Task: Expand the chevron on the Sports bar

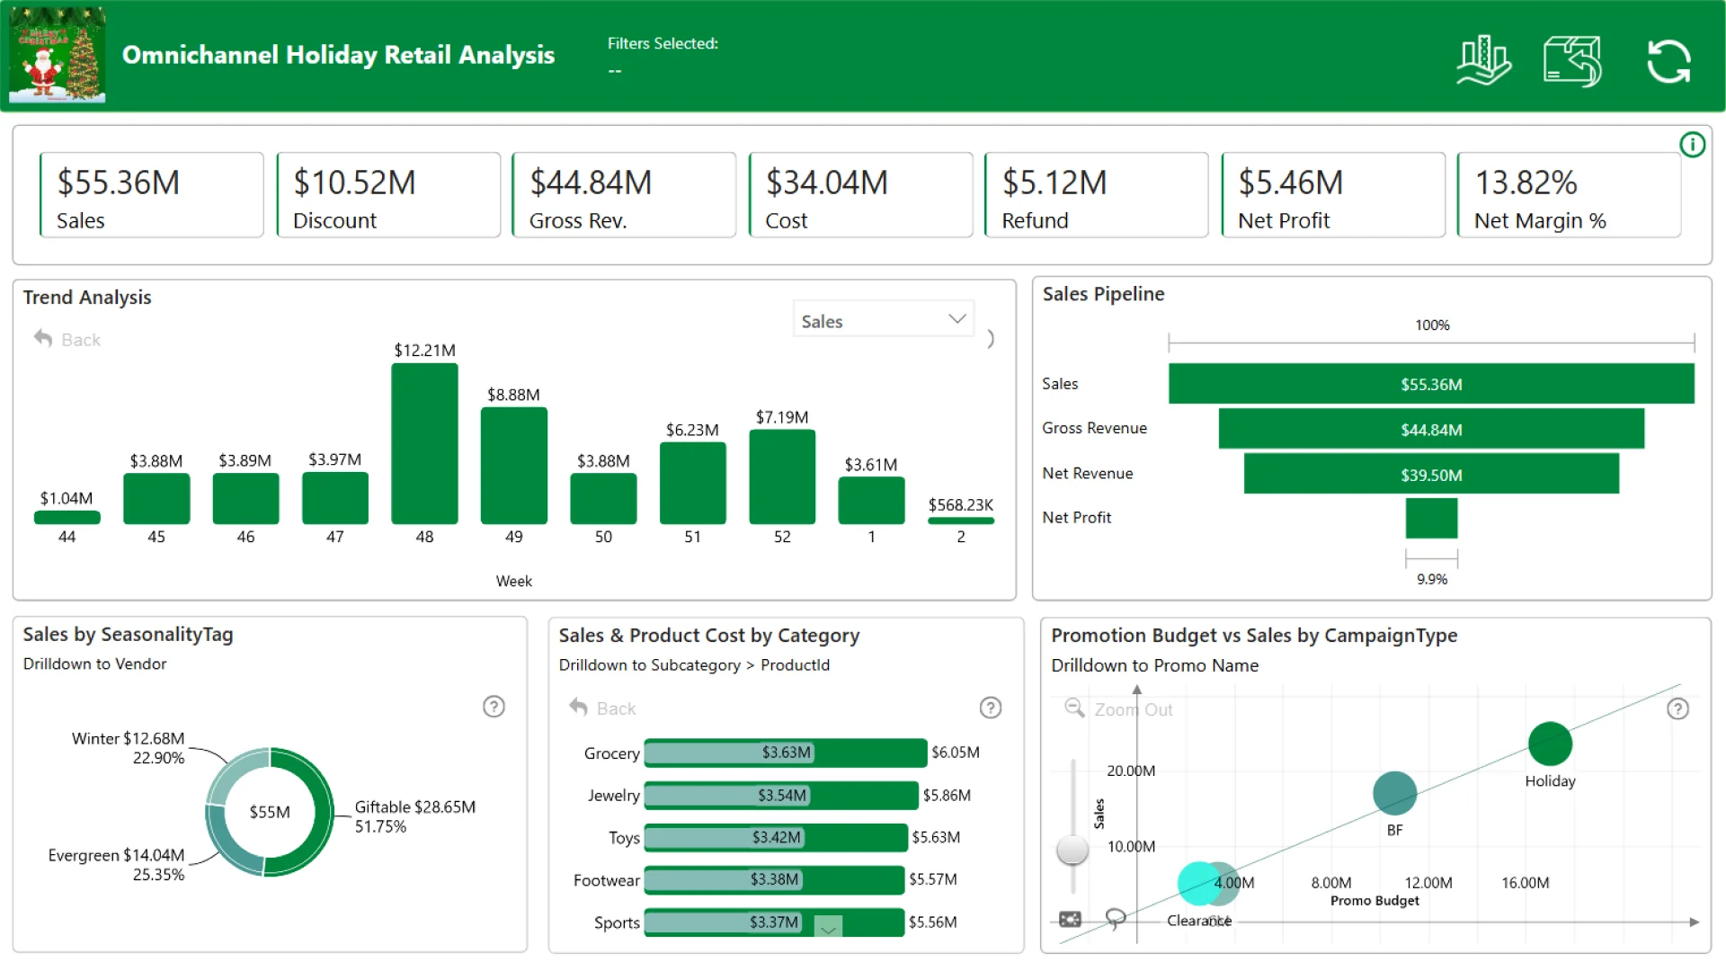Action: 828,928
